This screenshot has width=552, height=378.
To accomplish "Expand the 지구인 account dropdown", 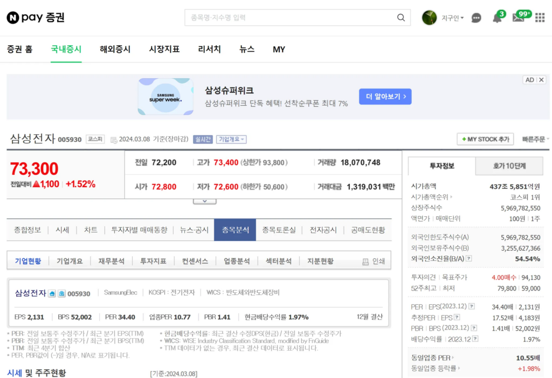I will coord(453,18).
